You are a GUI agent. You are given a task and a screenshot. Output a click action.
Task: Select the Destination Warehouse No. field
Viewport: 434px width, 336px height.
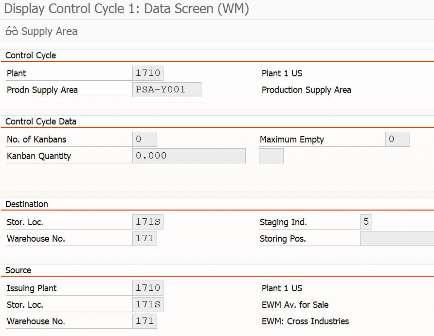pos(145,238)
